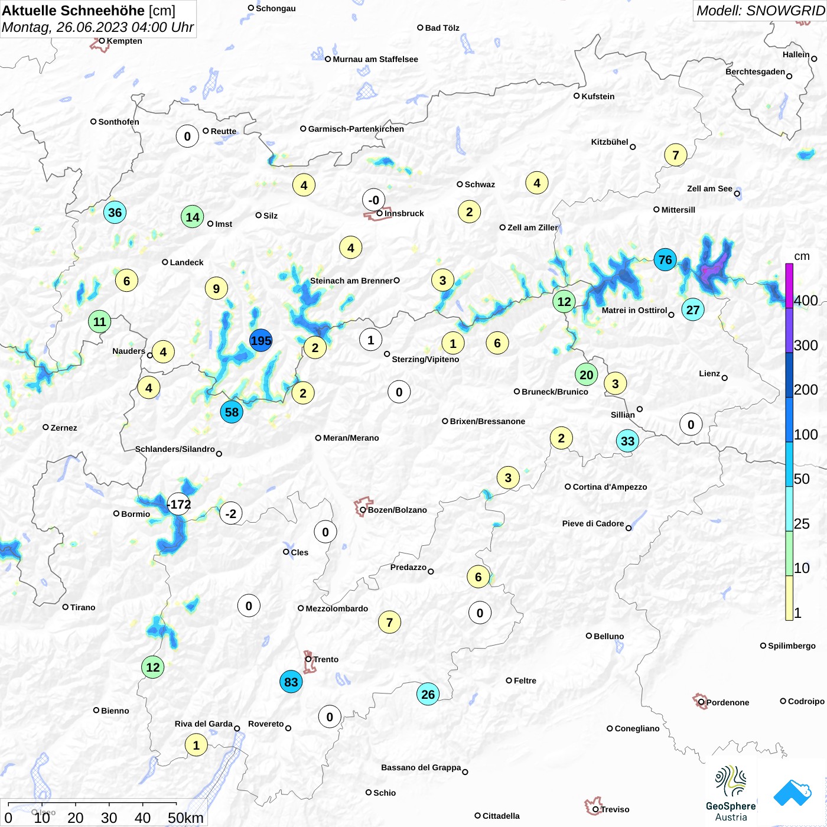Select the station marker showing 27 near Matrei
Screen dimensions: 827x827
[x=693, y=310]
